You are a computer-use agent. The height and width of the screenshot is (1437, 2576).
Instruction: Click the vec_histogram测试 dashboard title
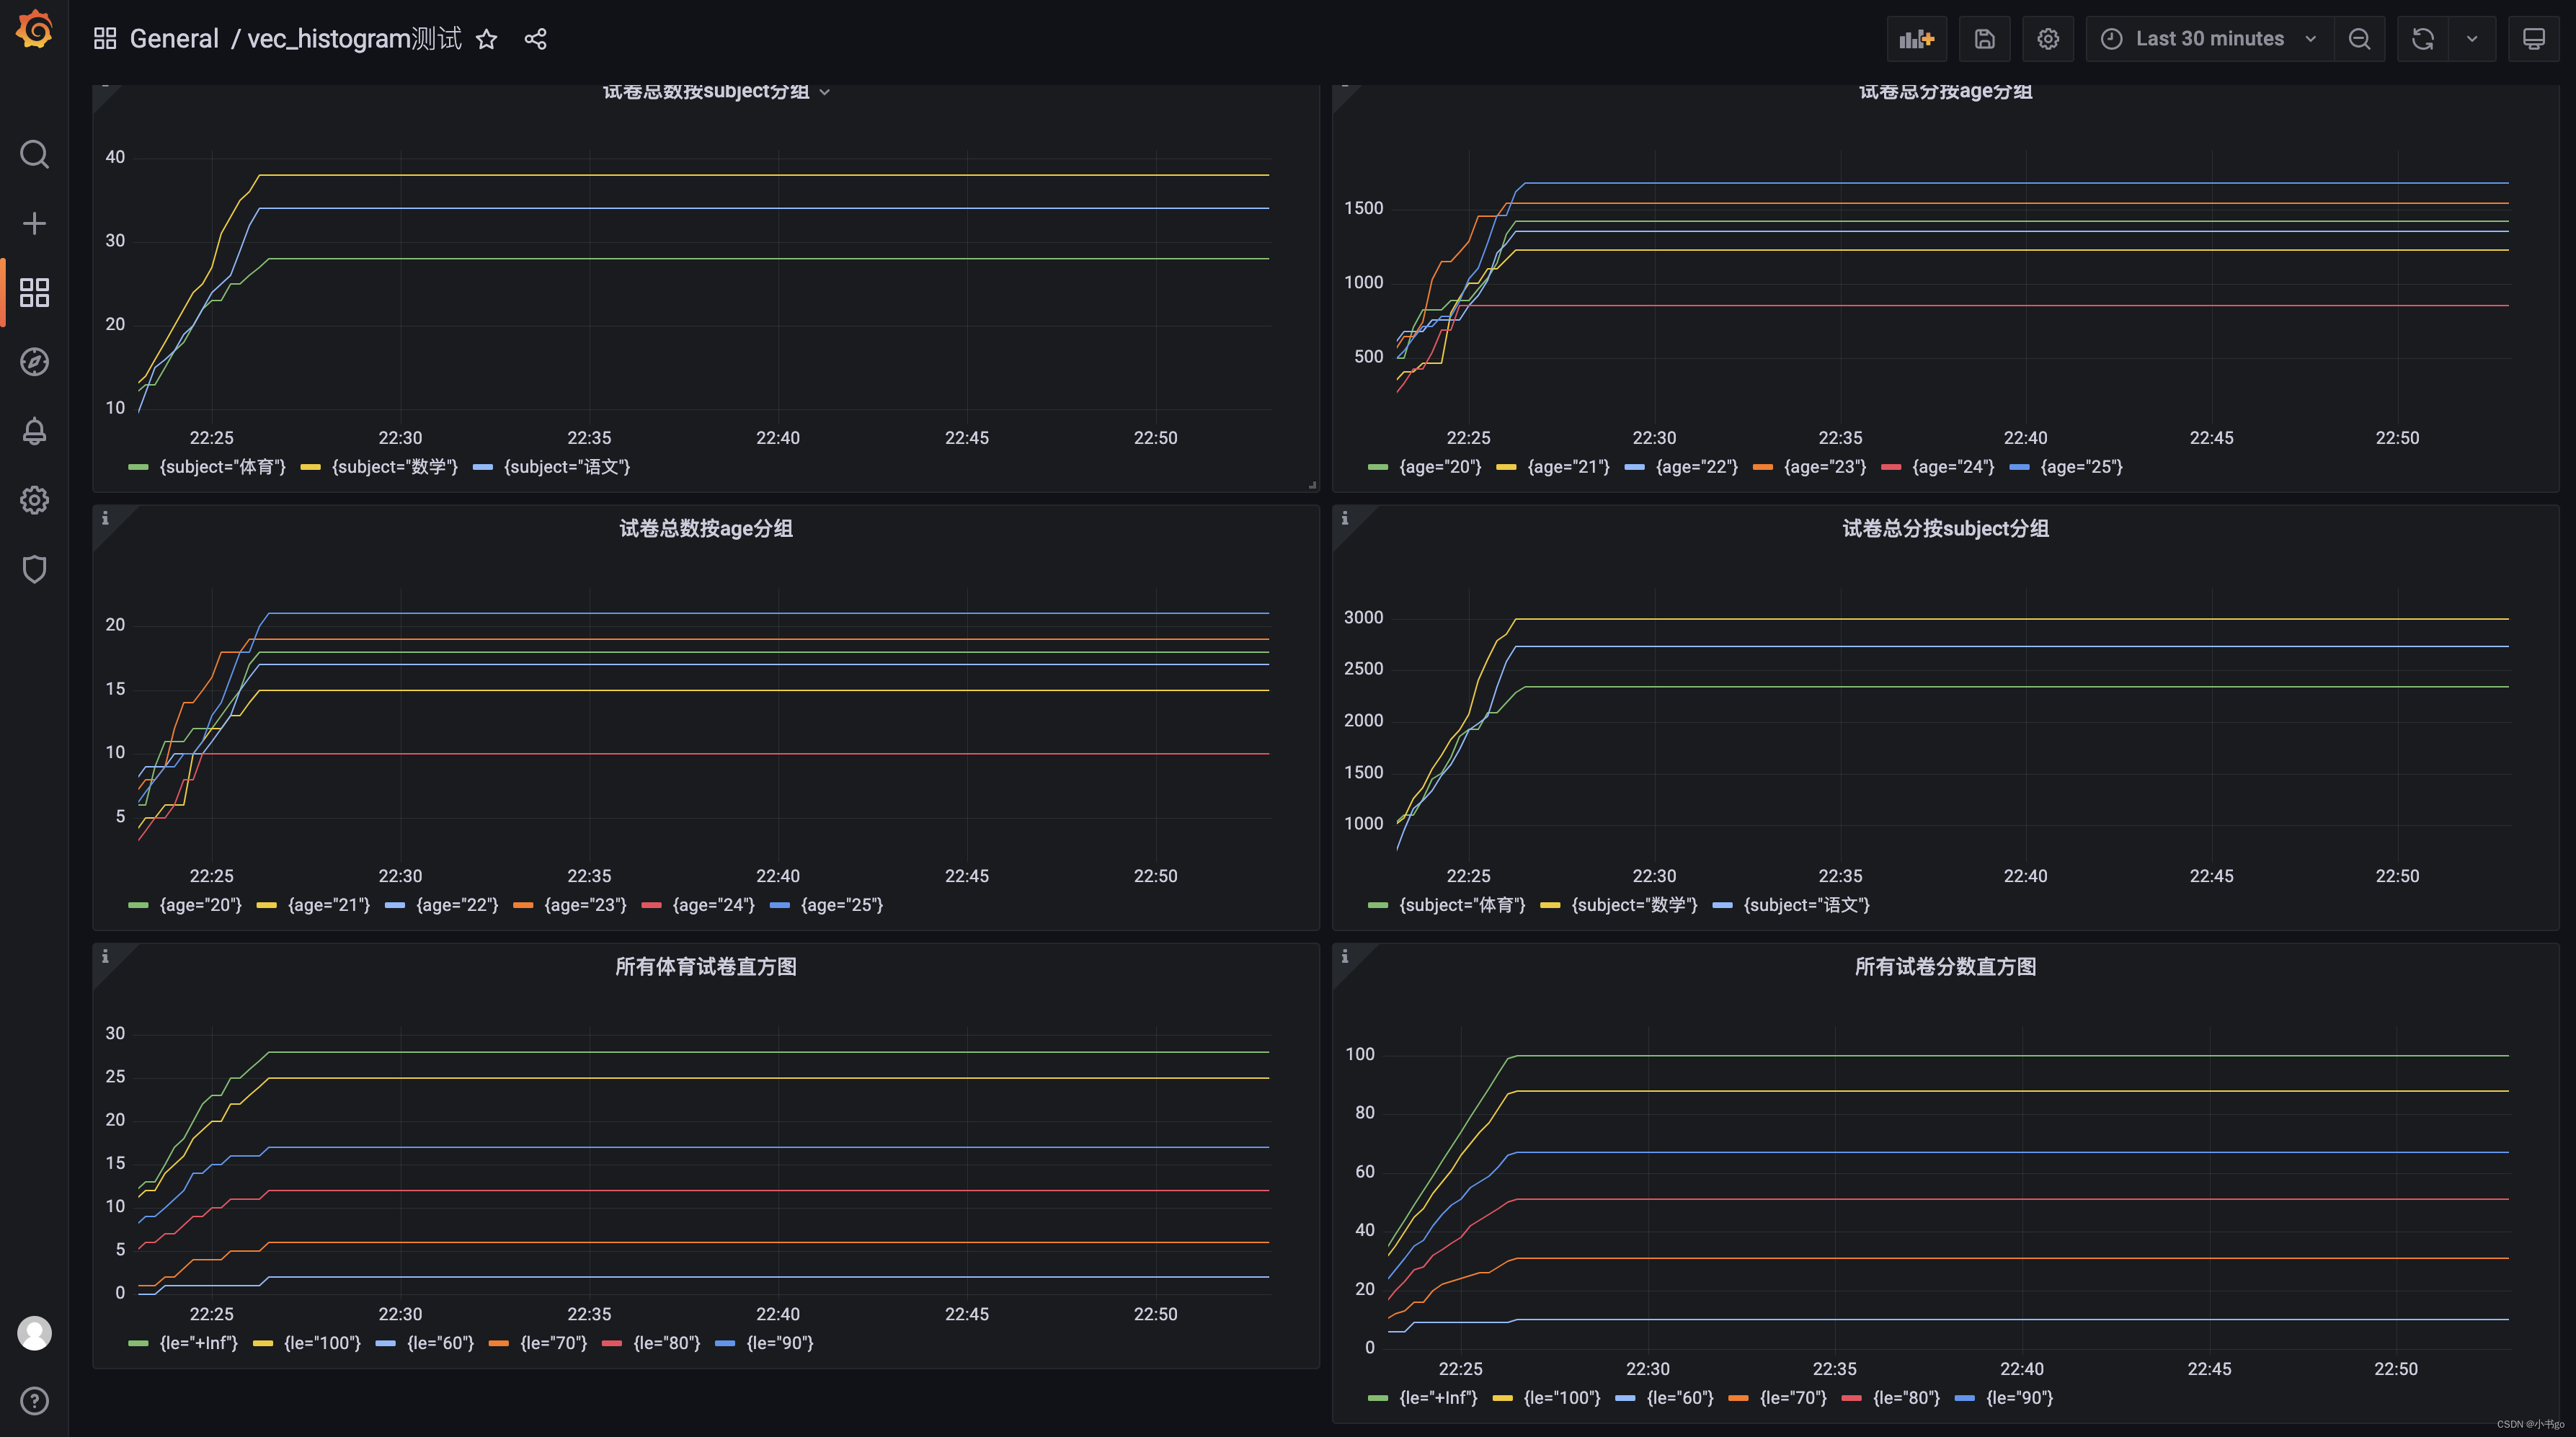[x=354, y=39]
